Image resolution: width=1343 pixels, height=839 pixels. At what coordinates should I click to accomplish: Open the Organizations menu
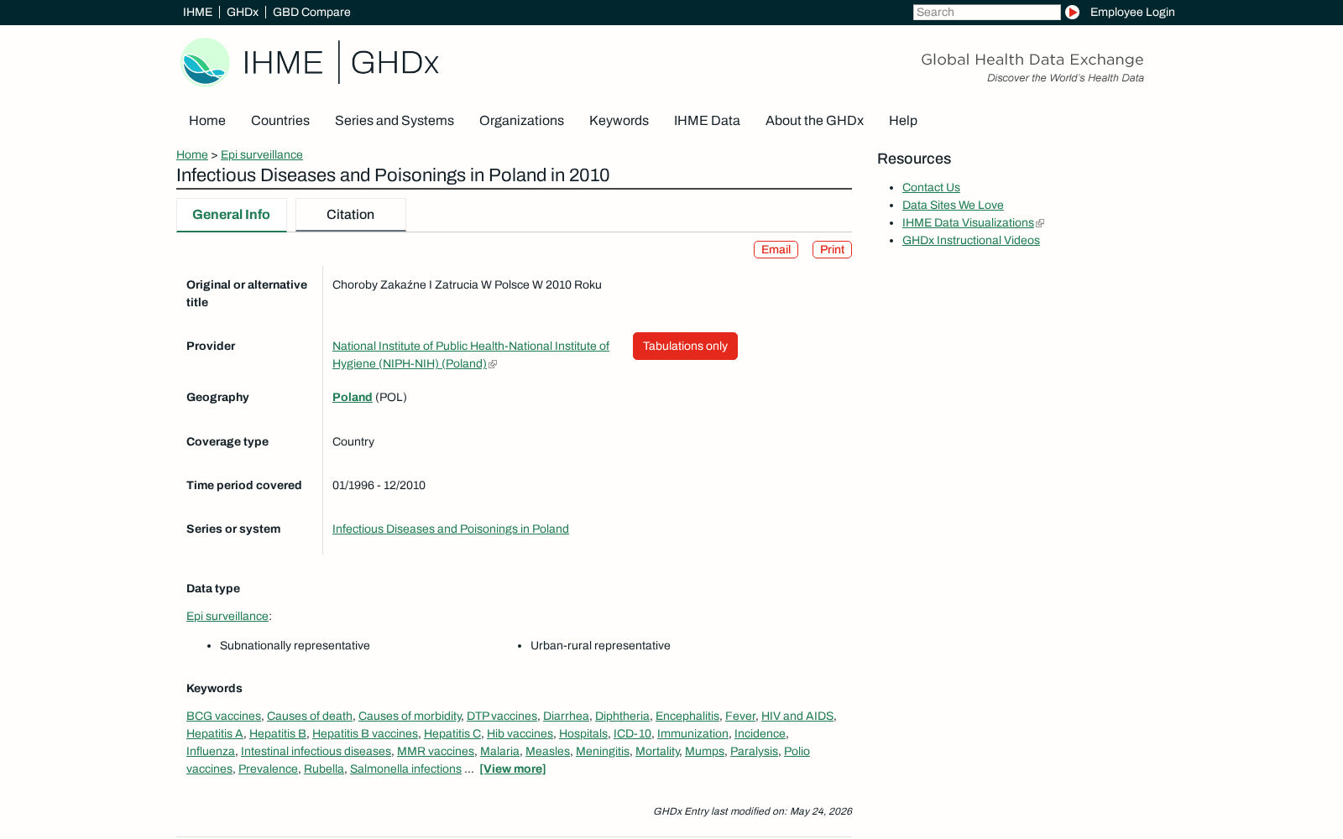click(521, 121)
